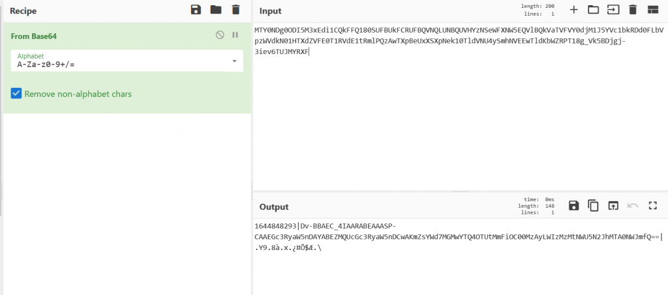Open the Alphabet dropdown

click(234, 62)
